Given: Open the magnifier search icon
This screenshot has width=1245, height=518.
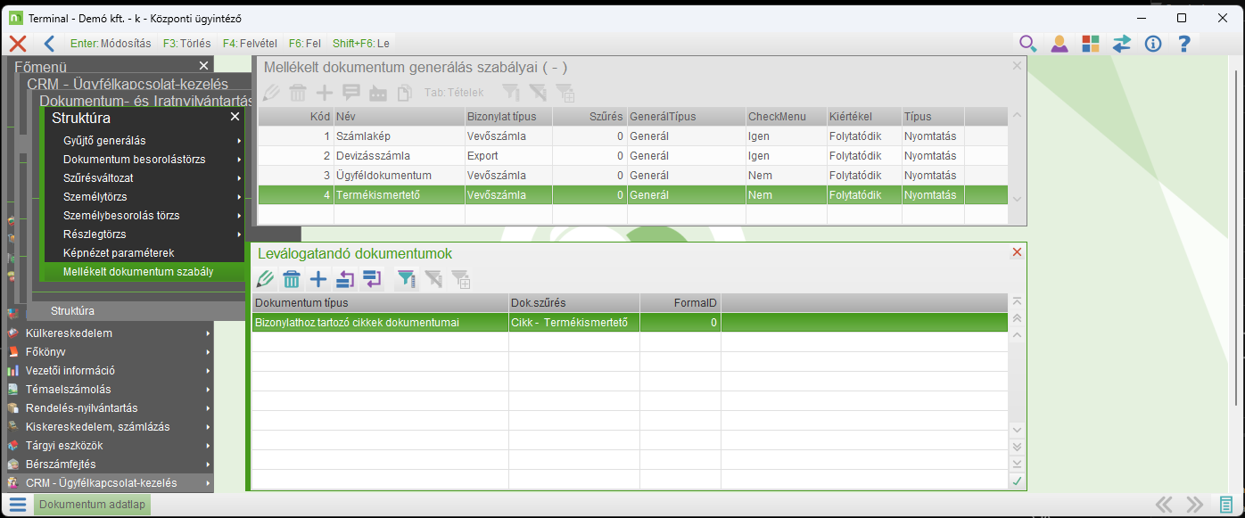Looking at the screenshot, I should [1028, 43].
